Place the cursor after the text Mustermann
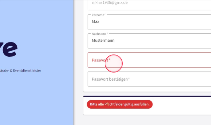Viewport: 211px width, 125px height. click(114, 40)
